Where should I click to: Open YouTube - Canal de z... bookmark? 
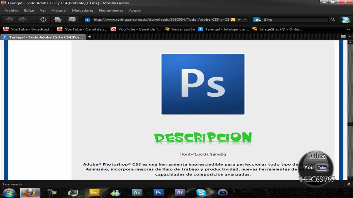(x=82, y=29)
